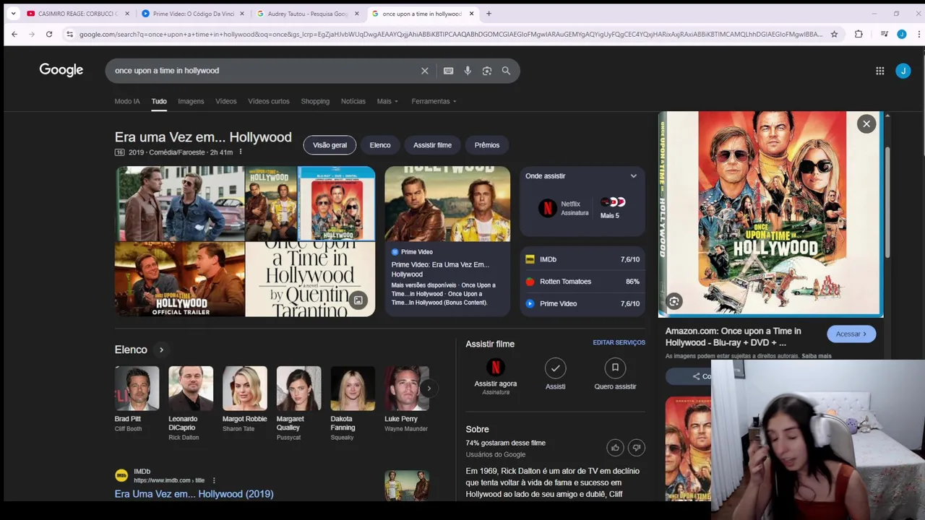View site information icon in address bar
Screen dimensions: 925x520
click(69, 34)
